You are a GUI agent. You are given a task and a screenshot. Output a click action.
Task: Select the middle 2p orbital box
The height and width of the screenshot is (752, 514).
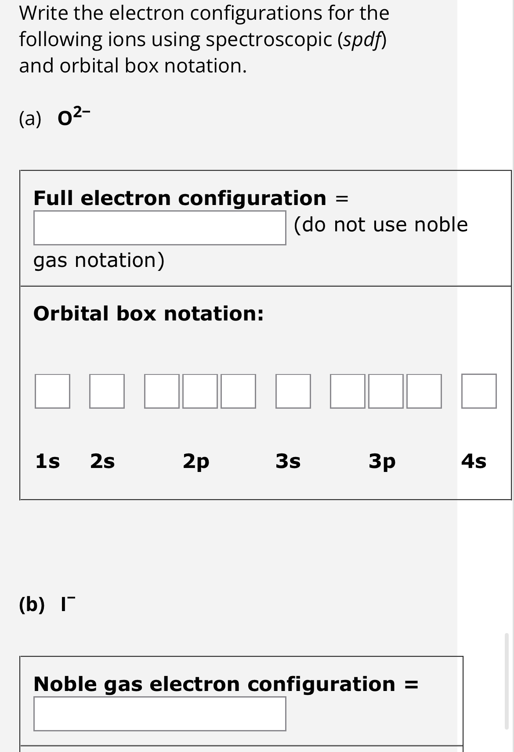point(200,392)
